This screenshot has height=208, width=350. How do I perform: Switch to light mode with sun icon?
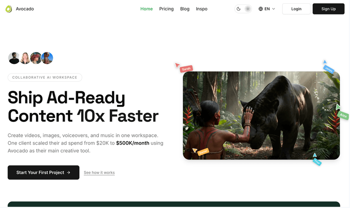coord(248,9)
